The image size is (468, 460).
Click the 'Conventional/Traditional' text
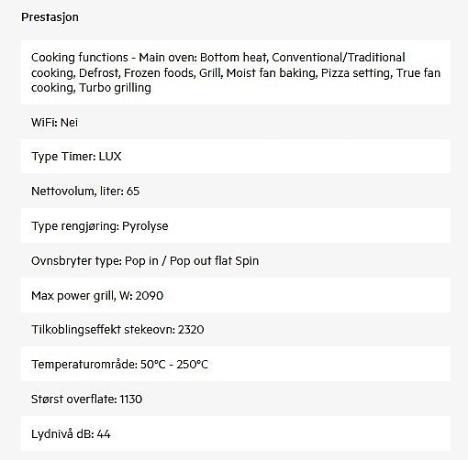pos(339,58)
